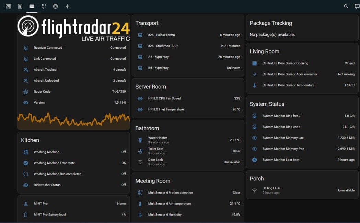Click the Radar Code radar icon
The height and width of the screenshot is (223, 360).
point(26,92)
